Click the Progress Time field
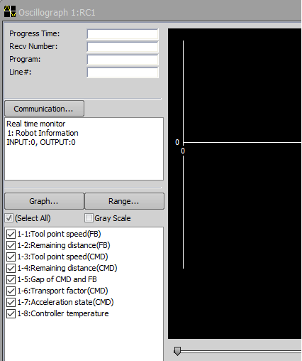Screen dimensions: 302x361 [123, 34]
